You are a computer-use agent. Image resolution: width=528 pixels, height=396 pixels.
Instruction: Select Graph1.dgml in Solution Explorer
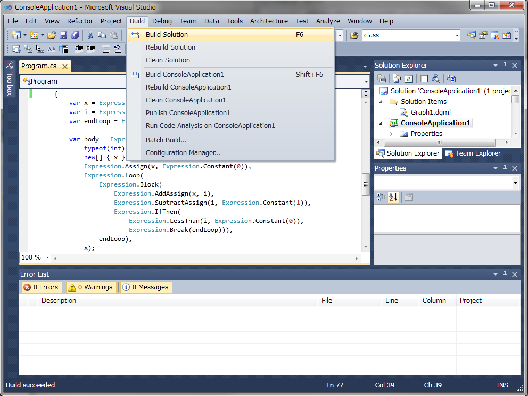(x=426, y=112)
